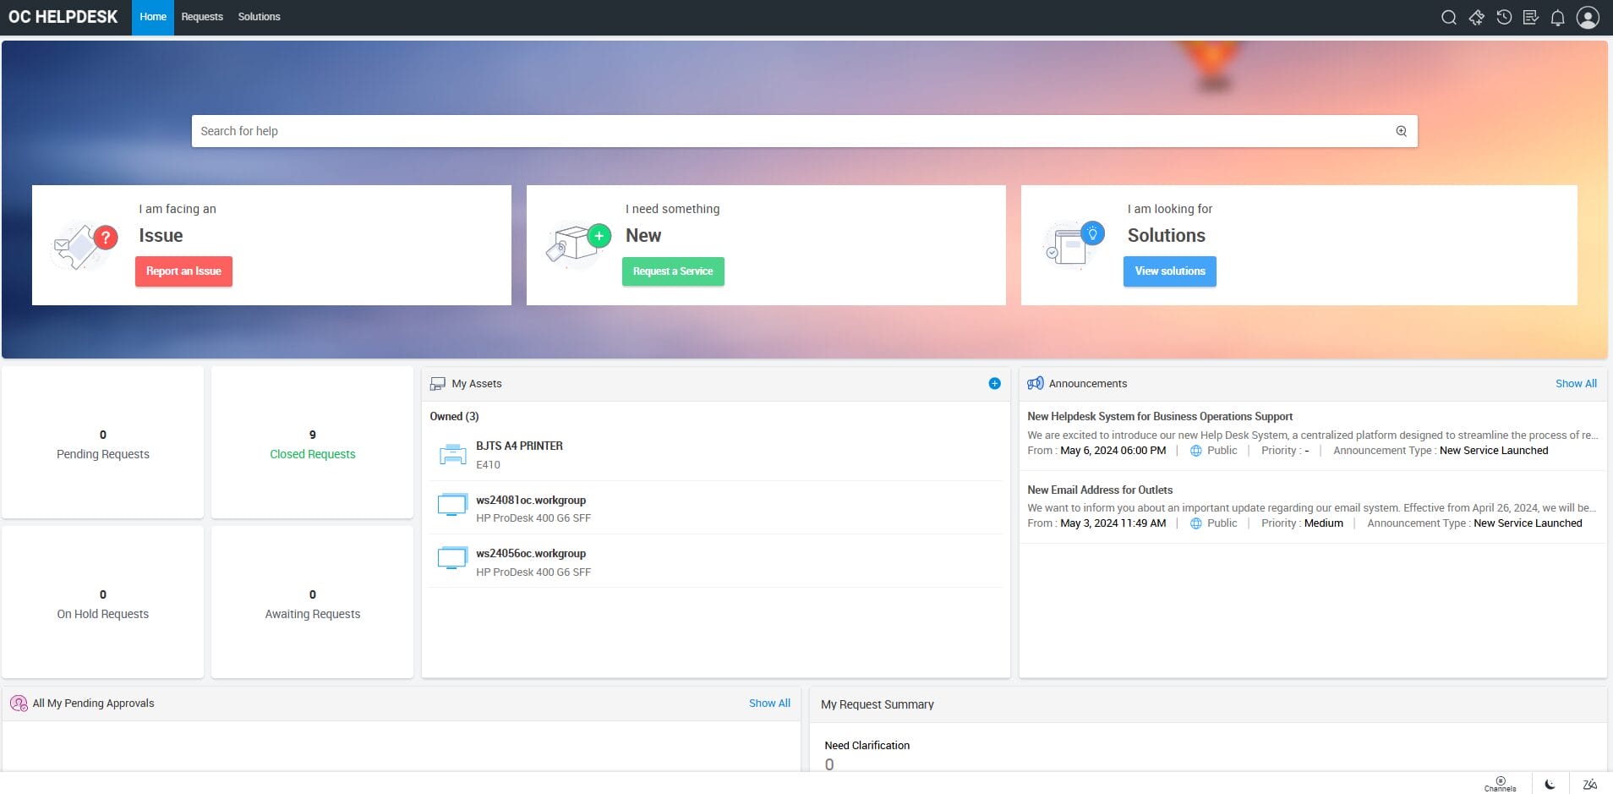The width and height of the screenshot is (1613, 794).
Task: Select the BJTS A4 PRINTER asset
Action: pyautogui.click(x=519, y=446)
